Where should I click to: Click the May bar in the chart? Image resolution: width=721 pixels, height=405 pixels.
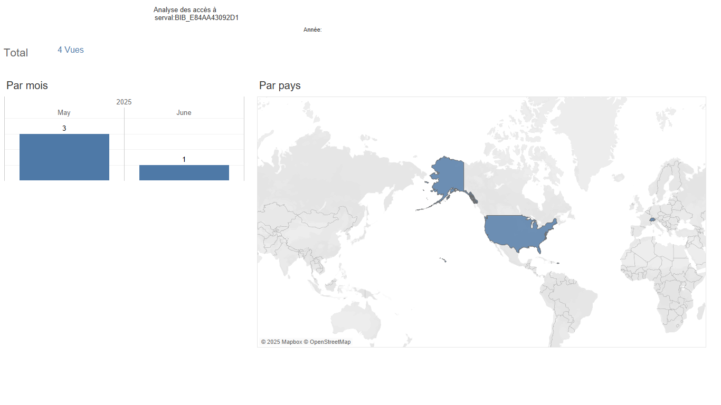click(x=64, y=157)
